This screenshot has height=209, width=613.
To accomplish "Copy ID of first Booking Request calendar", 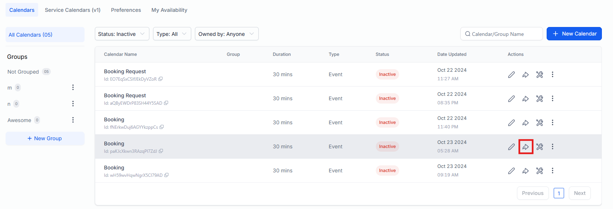I will point(160,79).
